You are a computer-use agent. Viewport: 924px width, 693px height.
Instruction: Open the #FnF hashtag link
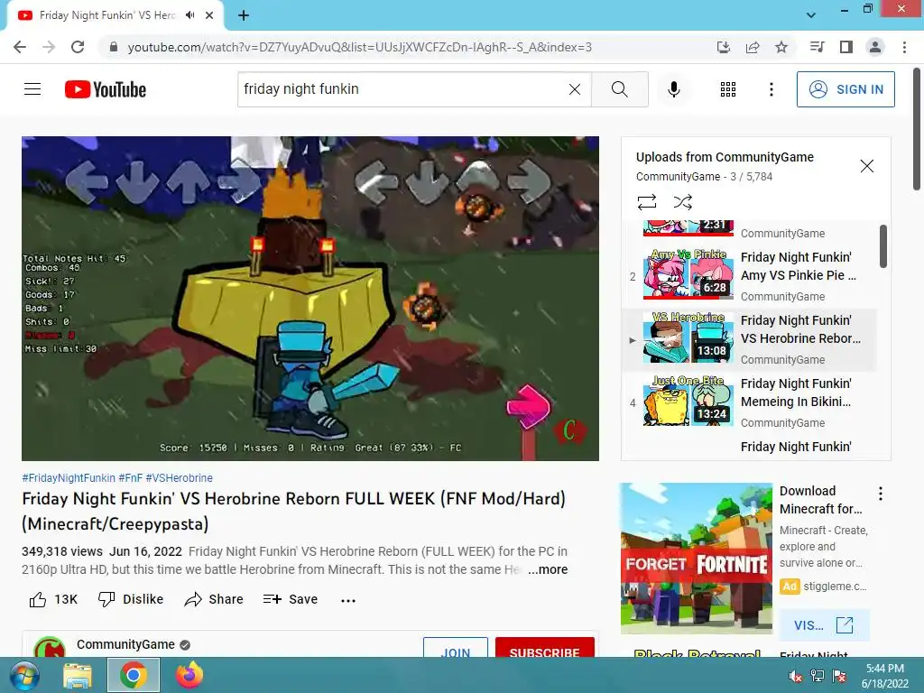130,478
